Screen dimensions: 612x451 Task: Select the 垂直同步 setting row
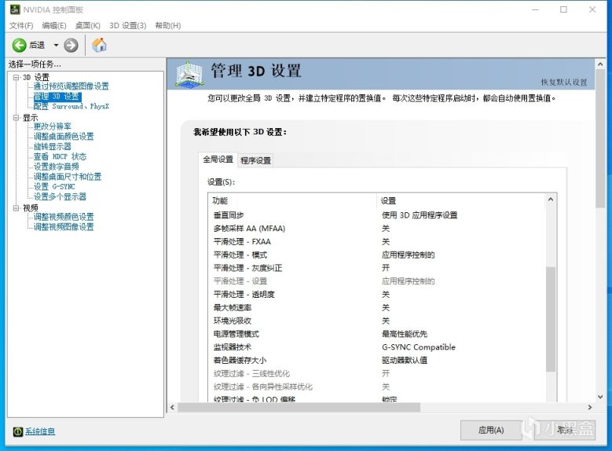click(x=376, y=215)
